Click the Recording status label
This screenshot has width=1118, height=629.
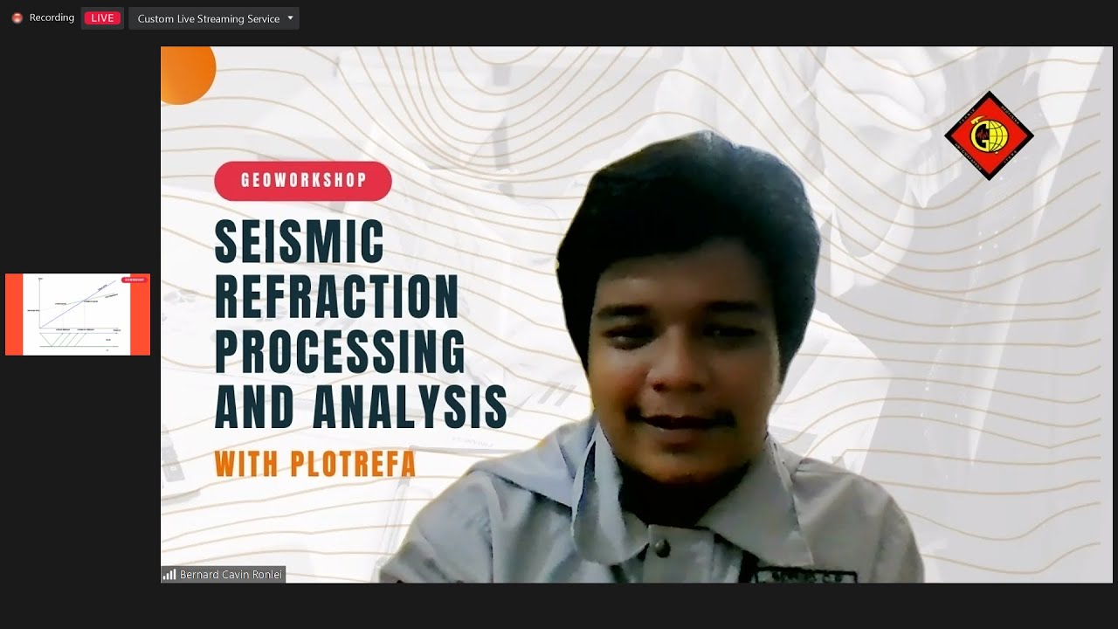tap(52, 17)
